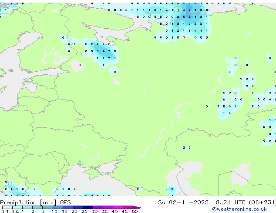Click the 'Precipitation [mm] GFS' title text

click(x=35, y=203)
